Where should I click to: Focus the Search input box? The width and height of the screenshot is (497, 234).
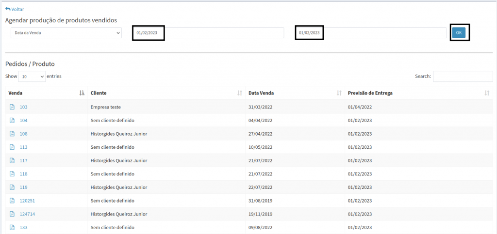[463, 77]
